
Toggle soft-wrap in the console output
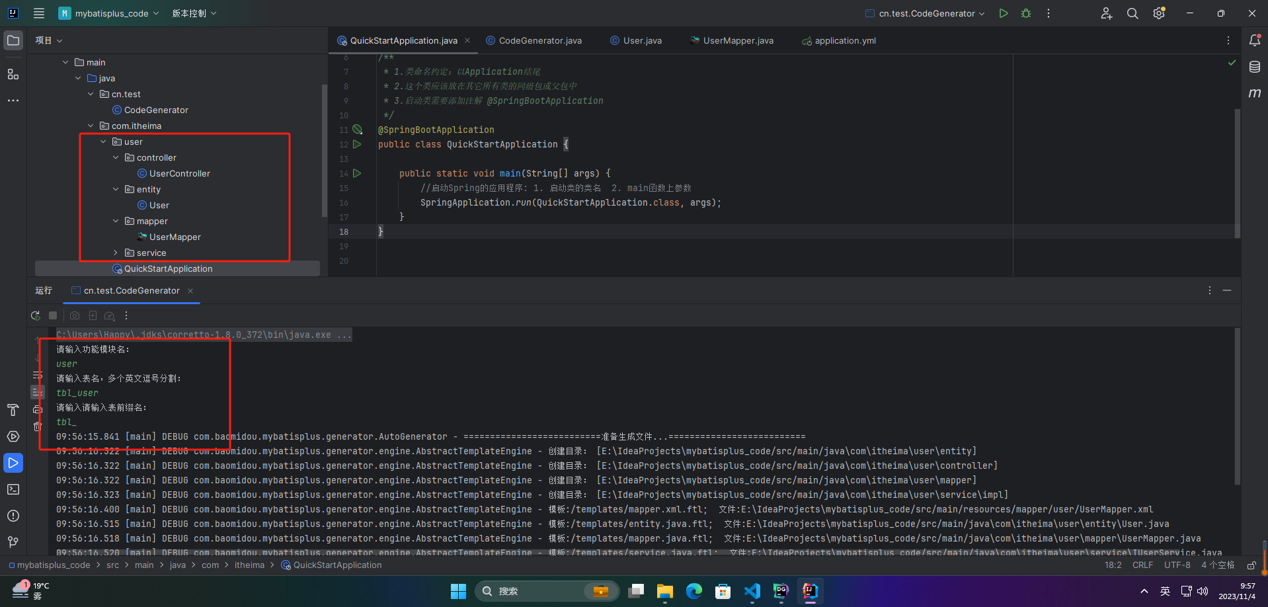point(38,376)
